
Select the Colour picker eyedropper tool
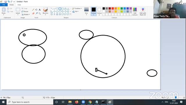coord(36,13)
